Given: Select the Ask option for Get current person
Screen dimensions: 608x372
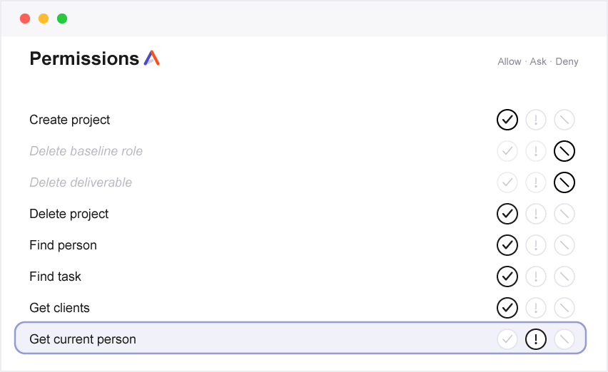Looking at the screenshot, I should [x=536, y=339].
